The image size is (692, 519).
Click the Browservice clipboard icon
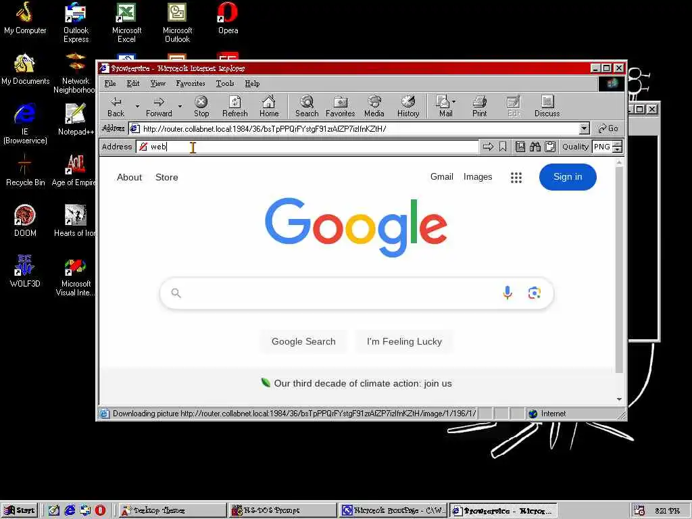(x=550, y=147)
